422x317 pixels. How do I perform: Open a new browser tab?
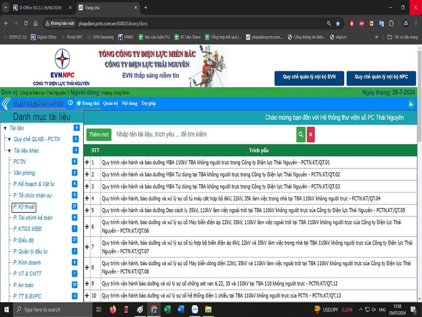pos(146,8)
